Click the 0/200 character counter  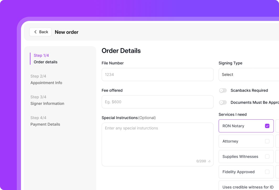(201, 161)
